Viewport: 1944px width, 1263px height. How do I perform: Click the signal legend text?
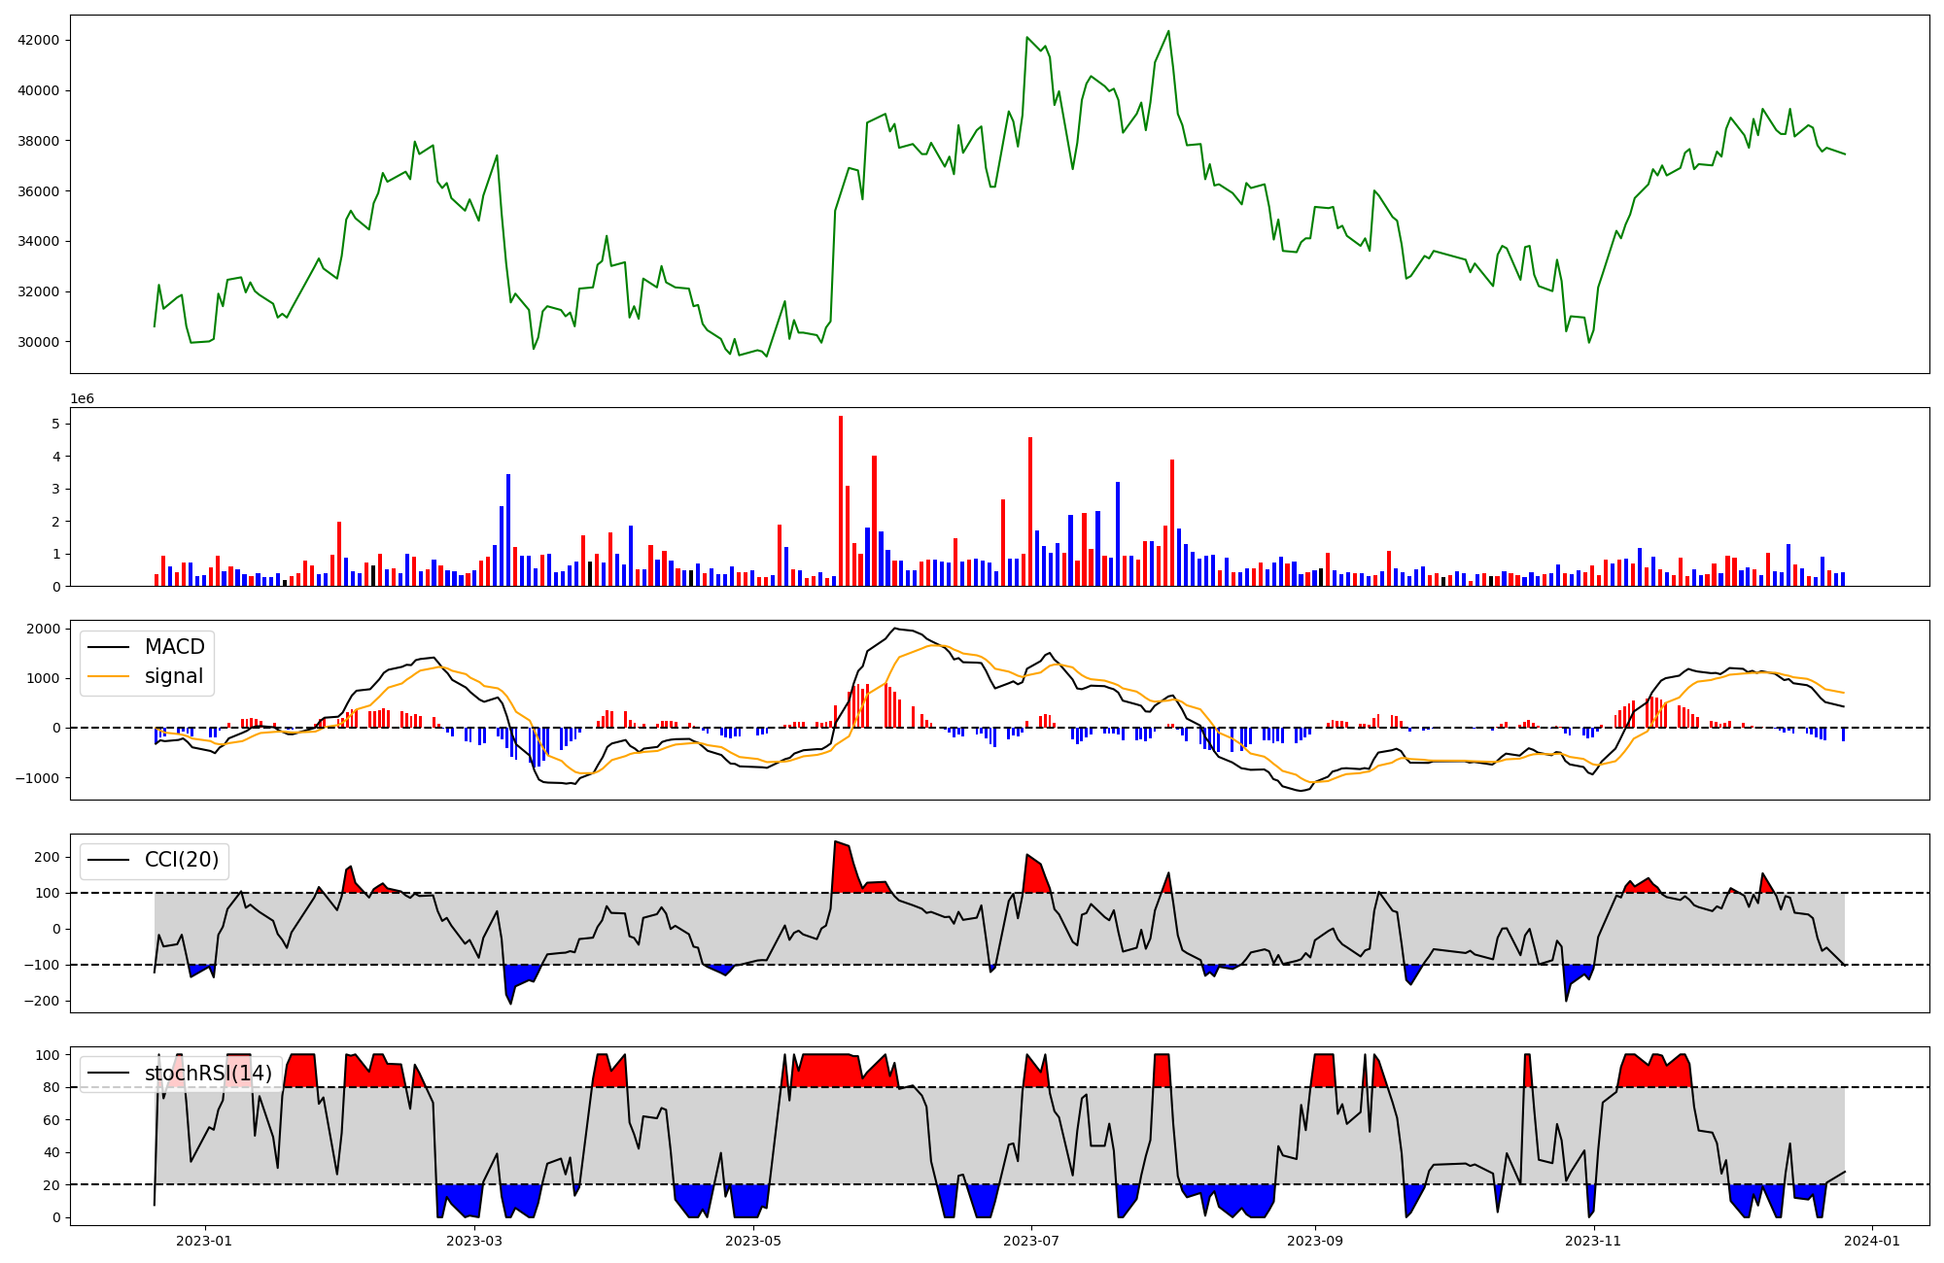pyautogui.click(x=174, y=676)
